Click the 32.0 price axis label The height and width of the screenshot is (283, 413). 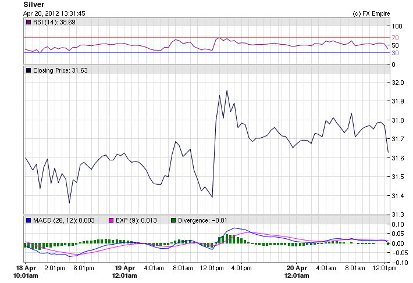pyautogui.click(x=398, y=83)
